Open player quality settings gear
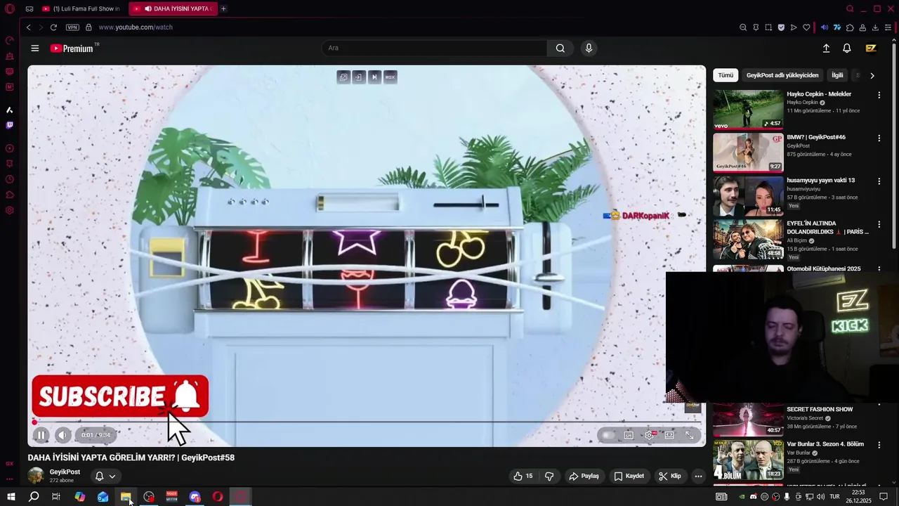The image size is (899, 506). (650, 435)
